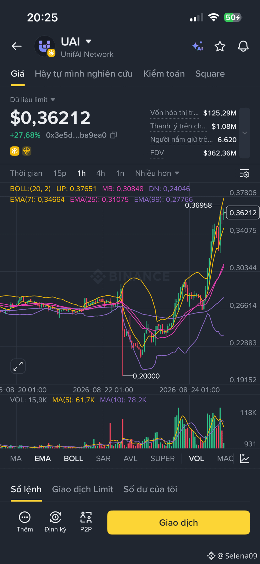
Task: Tap the yellow BNB chain badge
Action: pos(15,151)
